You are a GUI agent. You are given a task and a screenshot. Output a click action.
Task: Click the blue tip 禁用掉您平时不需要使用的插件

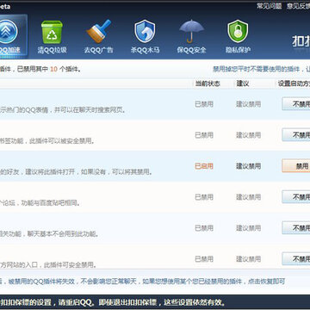(x=256, y=69)
